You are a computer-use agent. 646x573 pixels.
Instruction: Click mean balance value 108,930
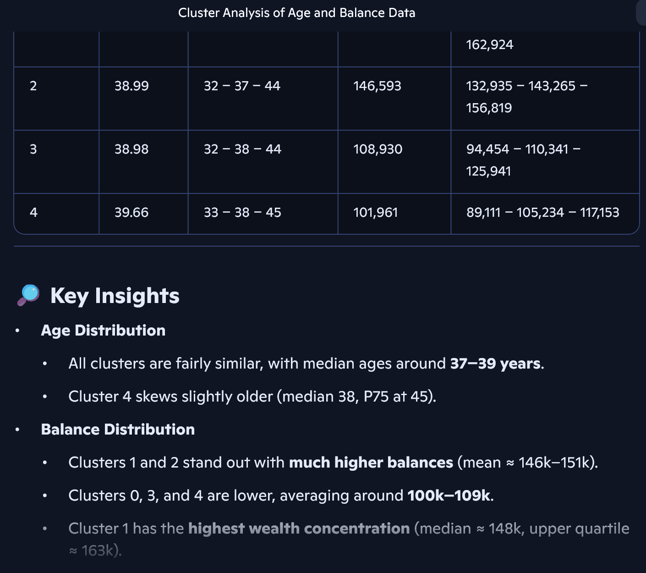tap(378, 149)
